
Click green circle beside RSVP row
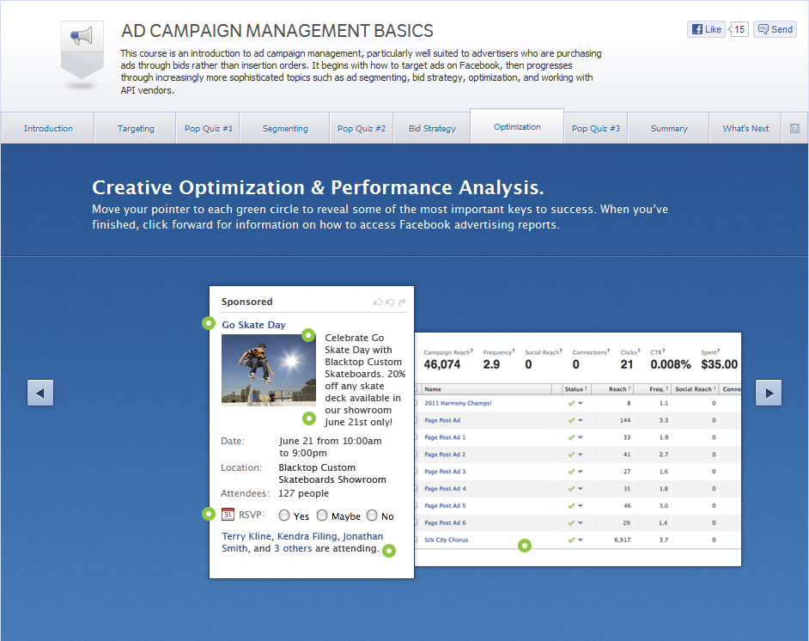pyautogui.click(x=209, y=514)
